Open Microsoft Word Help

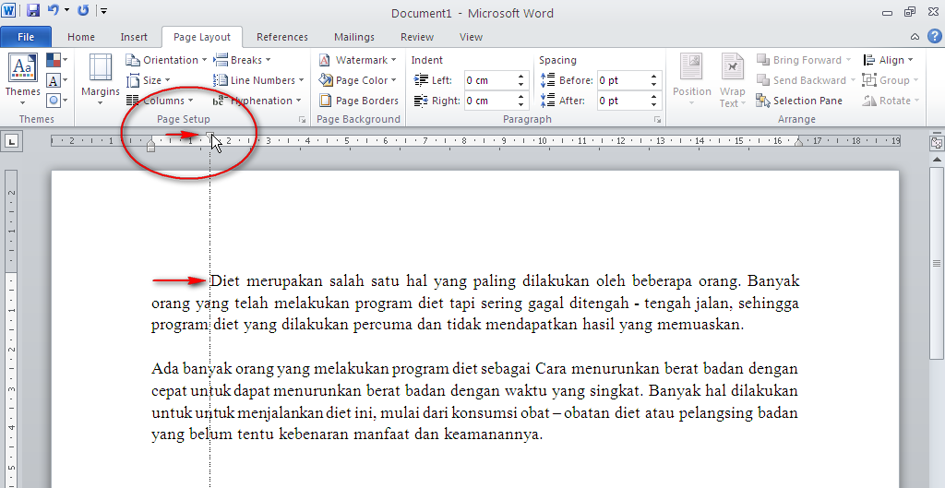(934, 36)
